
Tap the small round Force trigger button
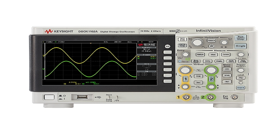tap(241, 83)
